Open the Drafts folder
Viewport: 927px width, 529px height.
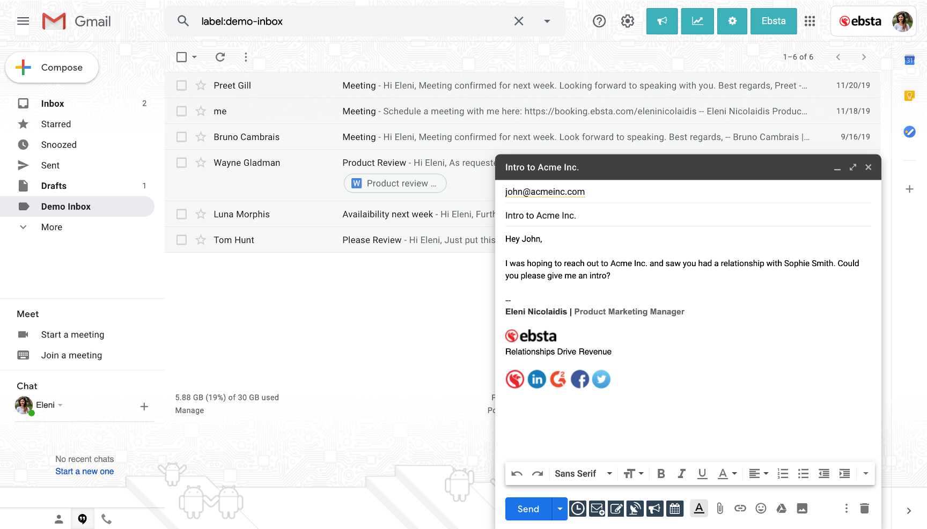pyautogui.click(x=54, y=186)
